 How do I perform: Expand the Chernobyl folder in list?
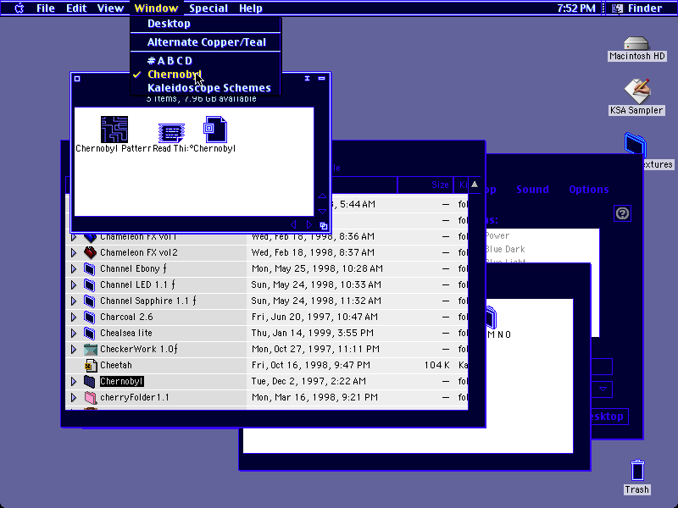tap(74, 382)
